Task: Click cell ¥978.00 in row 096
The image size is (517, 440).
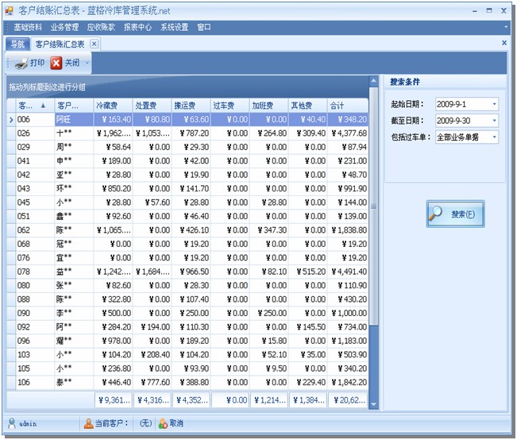Action: 113,341
